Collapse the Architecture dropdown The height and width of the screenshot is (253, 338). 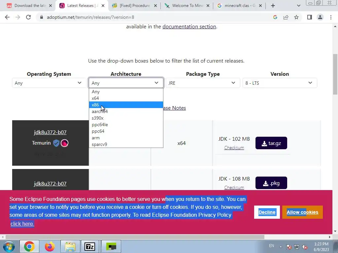[x=126, y=83]
